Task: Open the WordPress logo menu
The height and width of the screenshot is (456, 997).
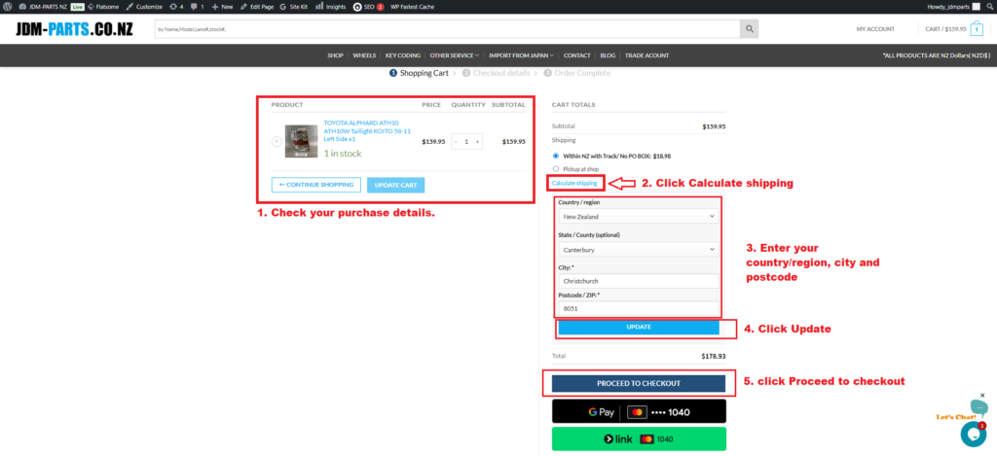Action: coord(7,7)
